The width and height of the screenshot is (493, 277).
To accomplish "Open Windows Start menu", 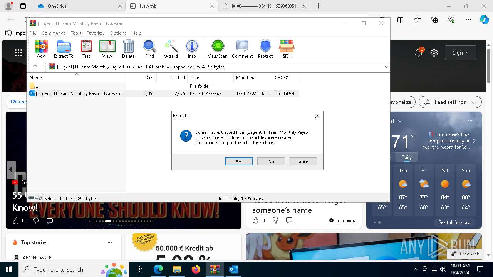I will click(x=9, y=269).
